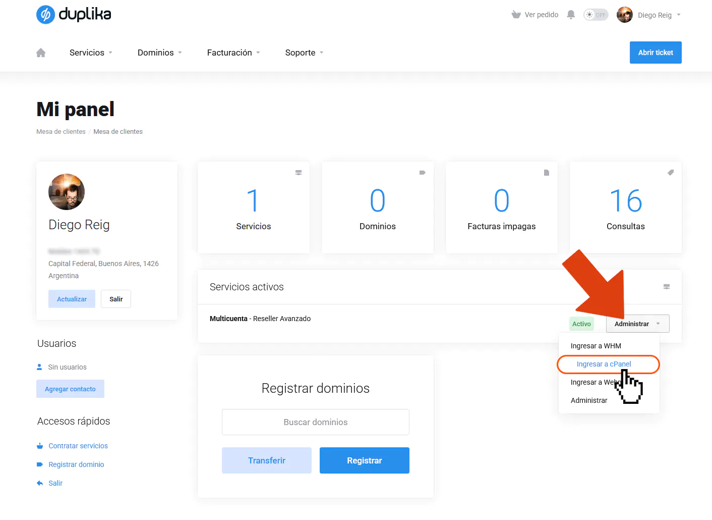Click the flag icon on the Dominios card

tap(423, 172)
